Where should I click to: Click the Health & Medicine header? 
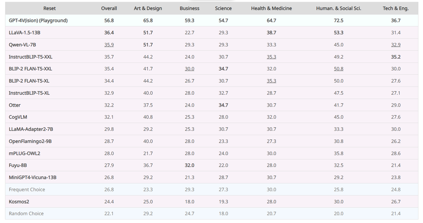pyautogui.click(x=271, y=8)
